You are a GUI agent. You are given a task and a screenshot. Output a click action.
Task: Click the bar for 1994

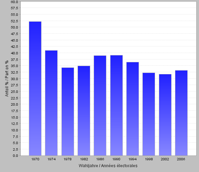point(132,109)
